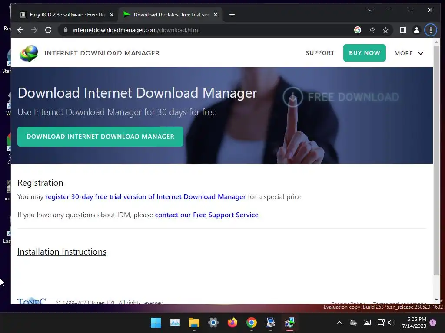Open network display tray icon
This screenshot has height=333, width=445.
point(381,323)
